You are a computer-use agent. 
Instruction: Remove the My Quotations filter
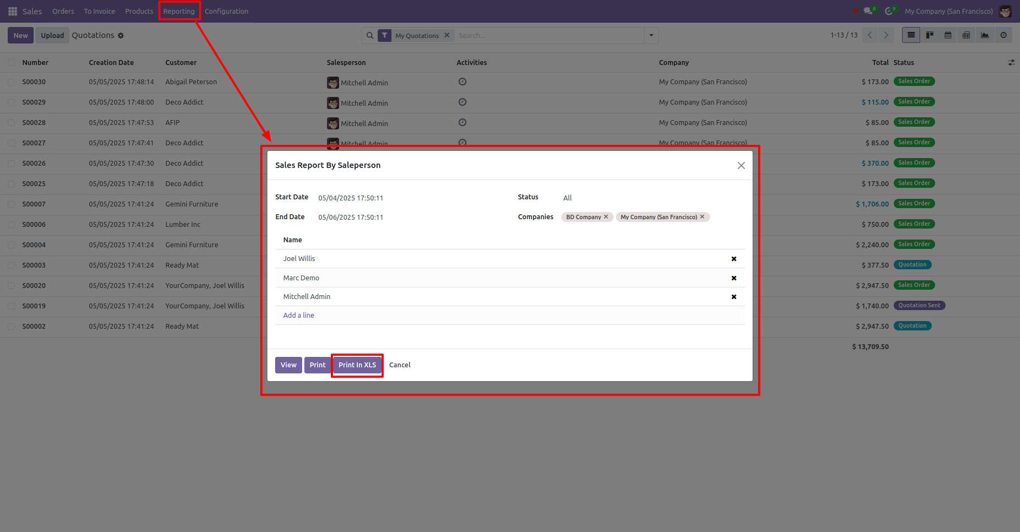pos(447,35)
